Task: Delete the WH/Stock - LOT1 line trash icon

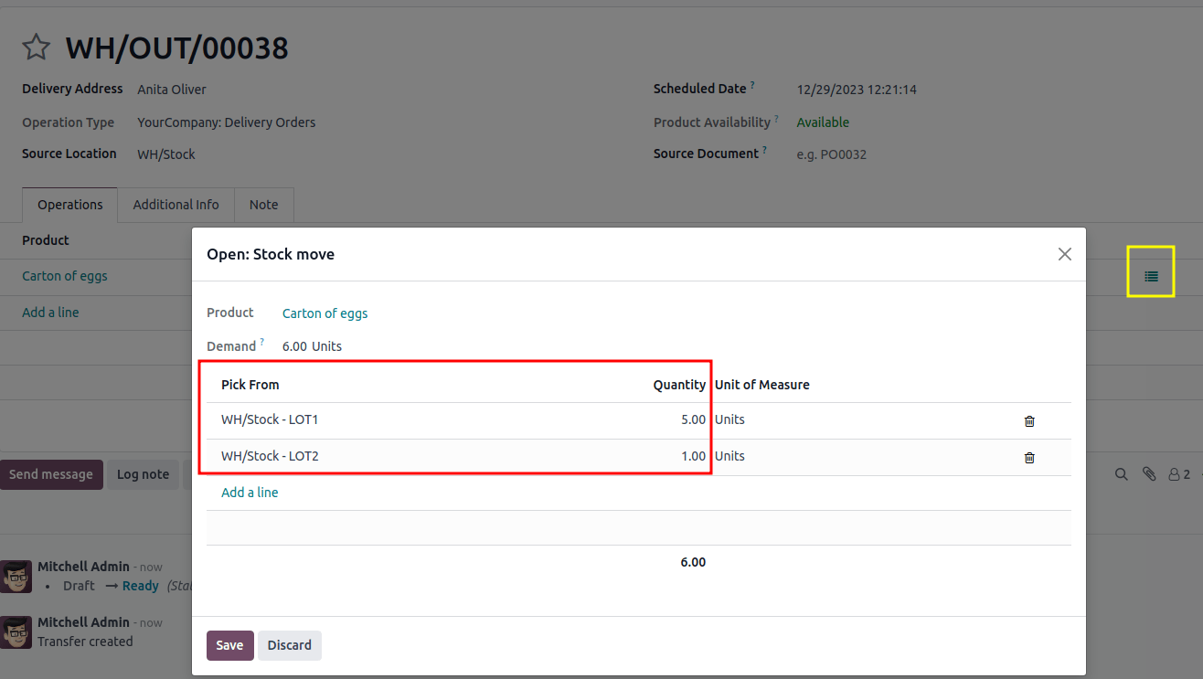Action: pos(1029,421)
